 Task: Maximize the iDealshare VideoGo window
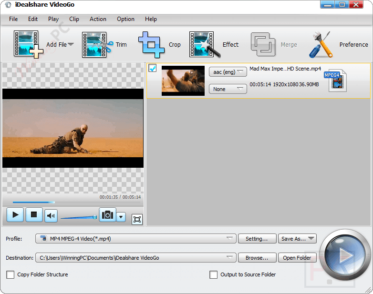(342, 4)
